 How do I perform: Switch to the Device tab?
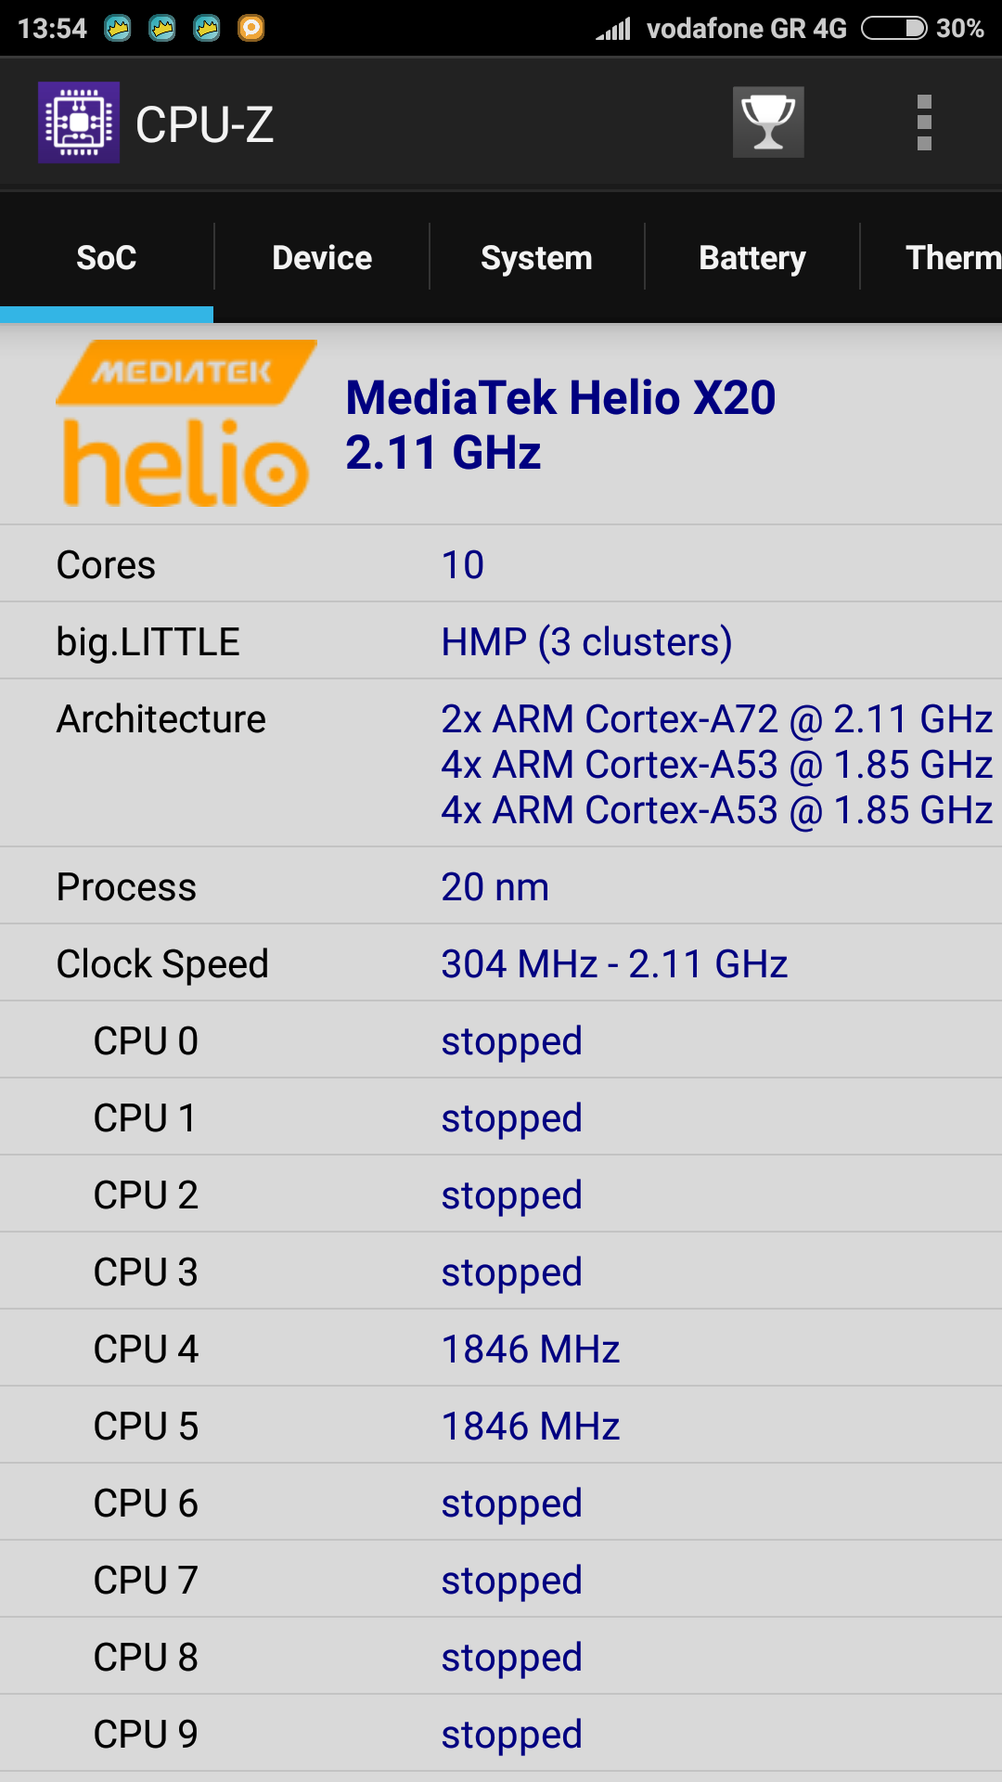322,258
